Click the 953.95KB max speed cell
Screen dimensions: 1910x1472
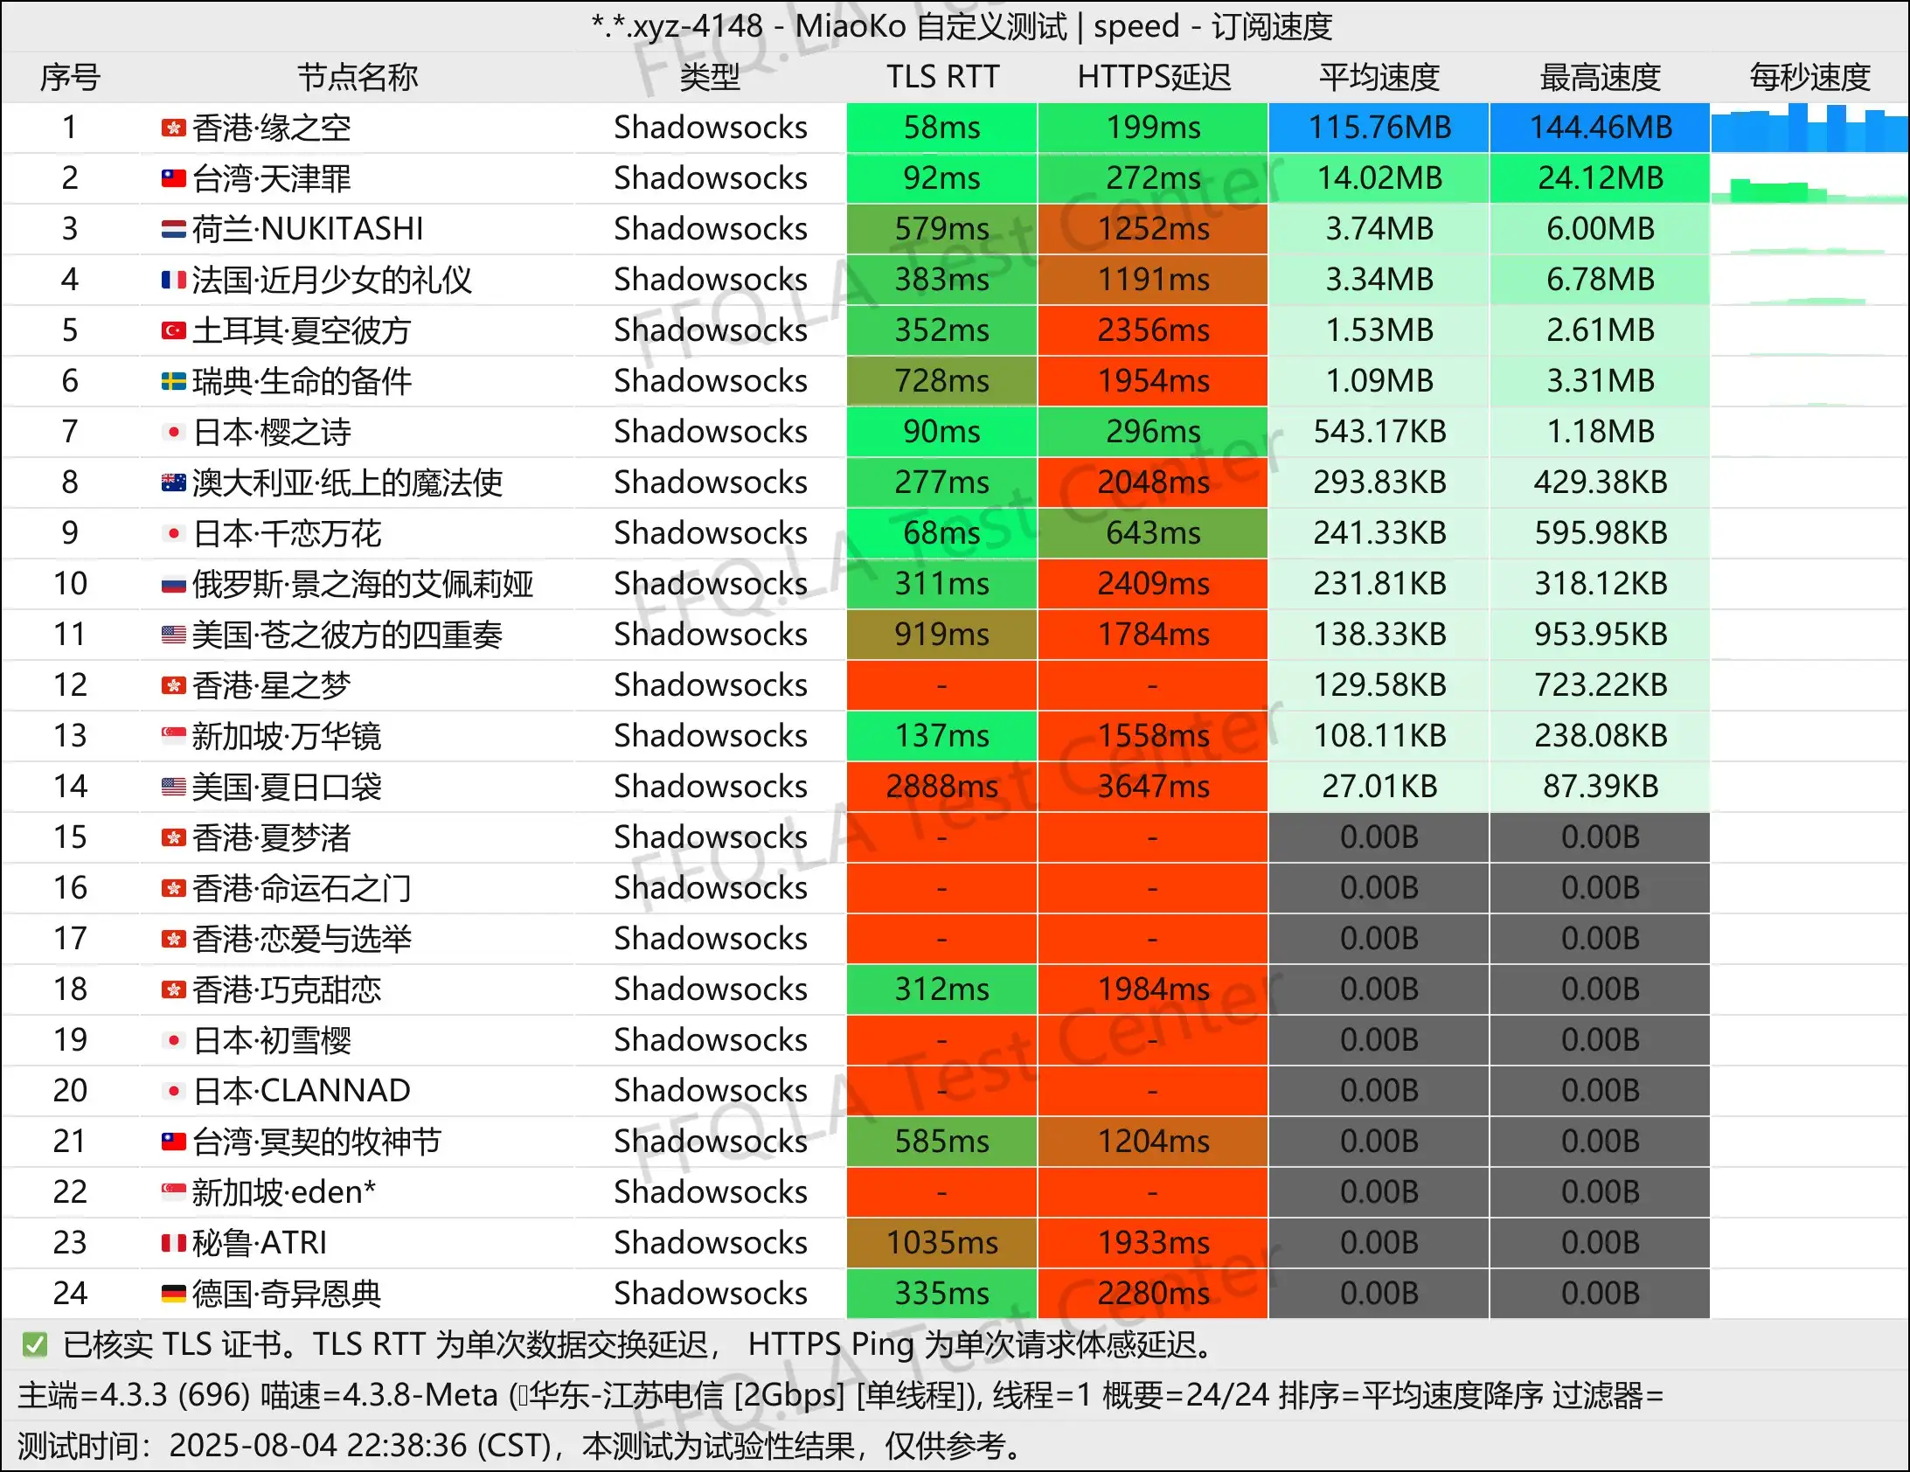click(1601, 635)
